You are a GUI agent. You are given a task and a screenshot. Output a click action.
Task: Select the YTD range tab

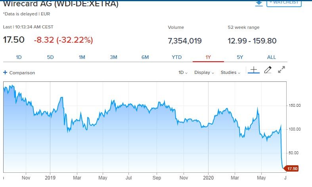(x=176, y=57)
